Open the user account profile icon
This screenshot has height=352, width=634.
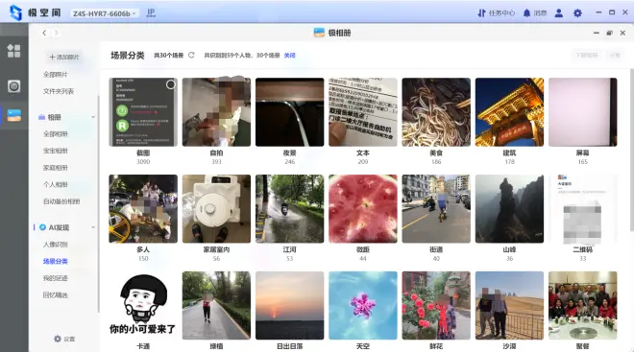559,12
